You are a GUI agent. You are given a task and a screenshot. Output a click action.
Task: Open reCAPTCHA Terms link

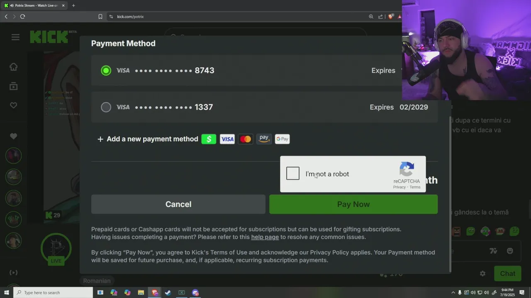415,187
